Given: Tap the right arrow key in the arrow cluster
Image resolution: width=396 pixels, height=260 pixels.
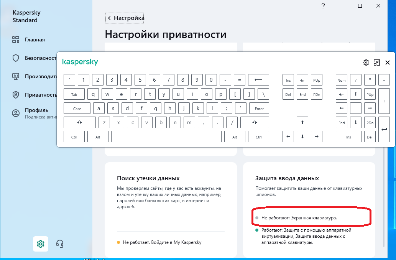Looking at the screenshot, I should (316, 137).
